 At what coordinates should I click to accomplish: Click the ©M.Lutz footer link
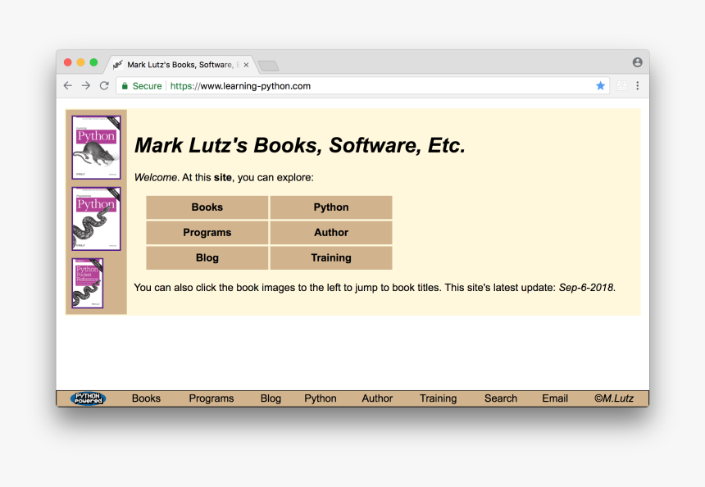614,398
